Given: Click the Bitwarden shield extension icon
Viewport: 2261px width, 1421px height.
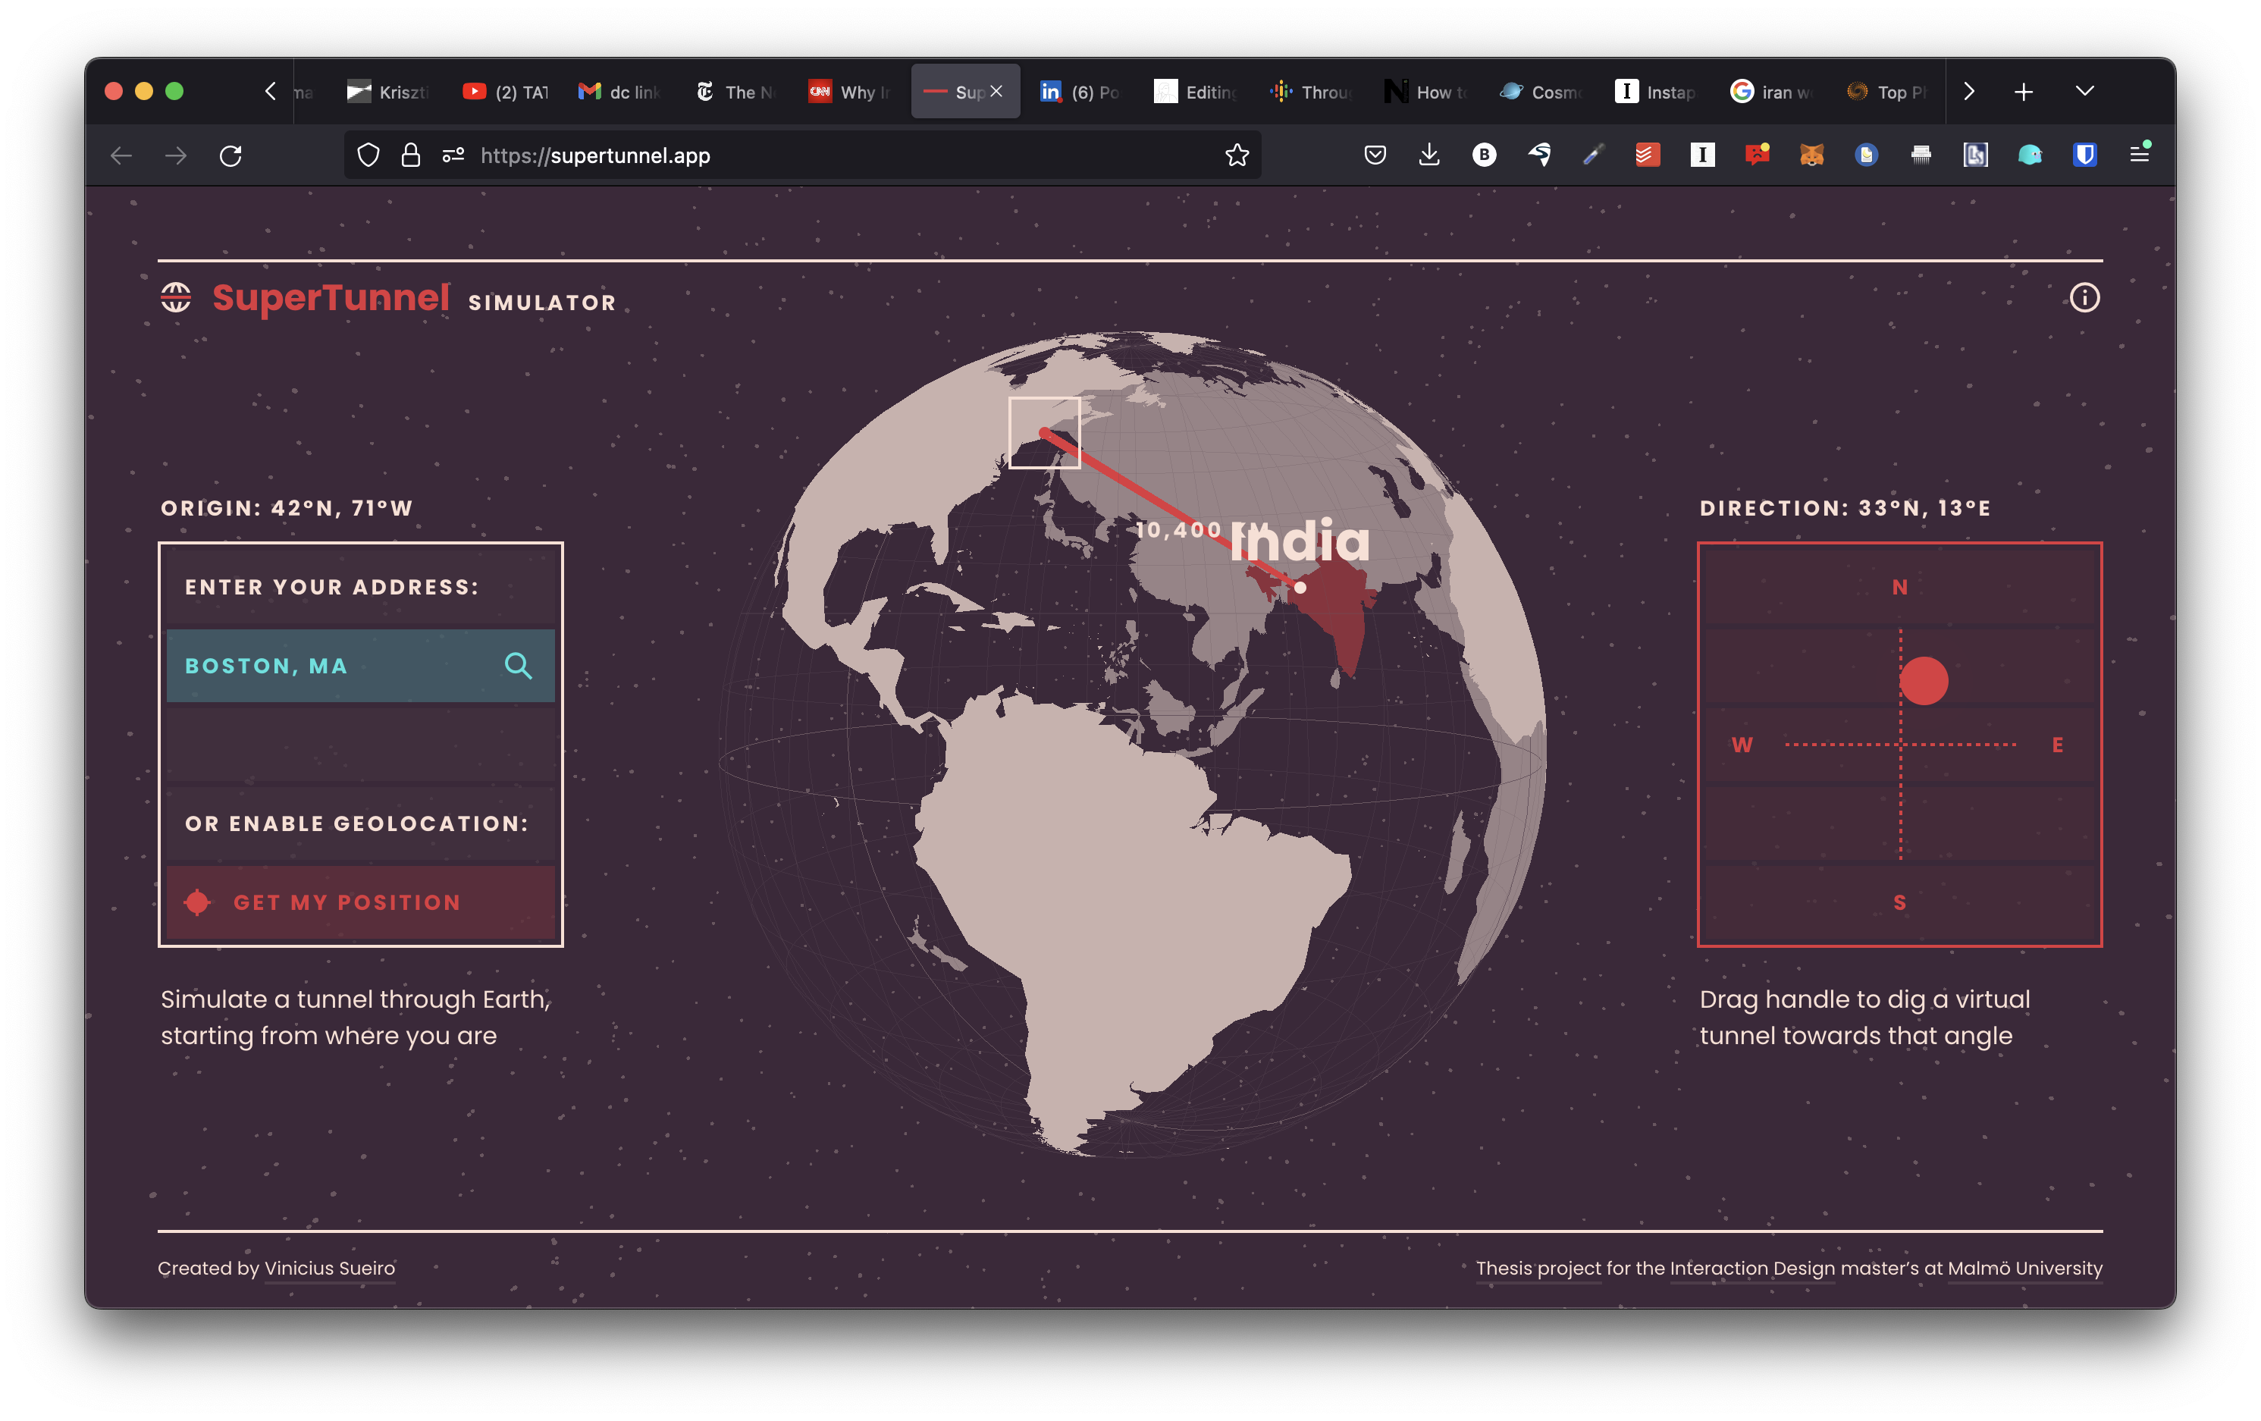Looking at the screenshot, I should 2084,155.
